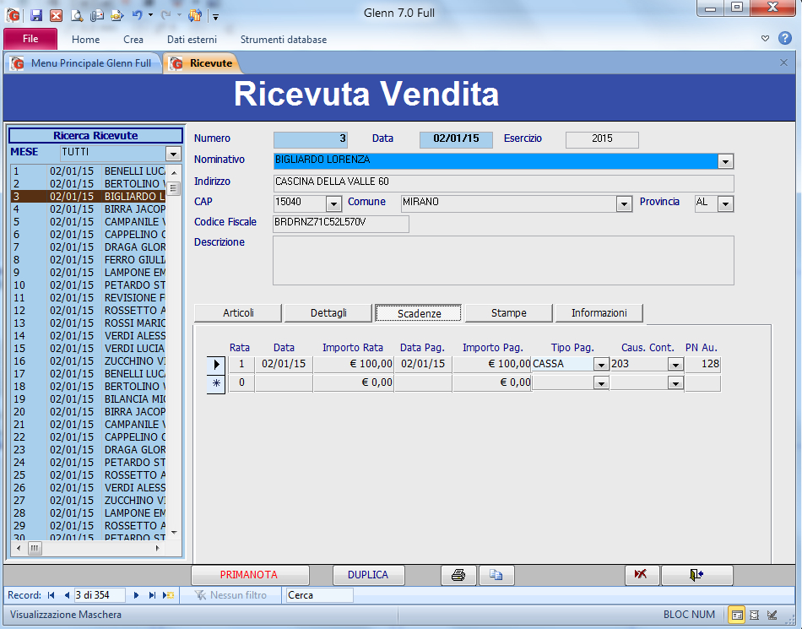The height and width of the screenshot is (629, 802).
Task: Open Tipo Pag. dropdown in new row
Action: tap(601, 383)
